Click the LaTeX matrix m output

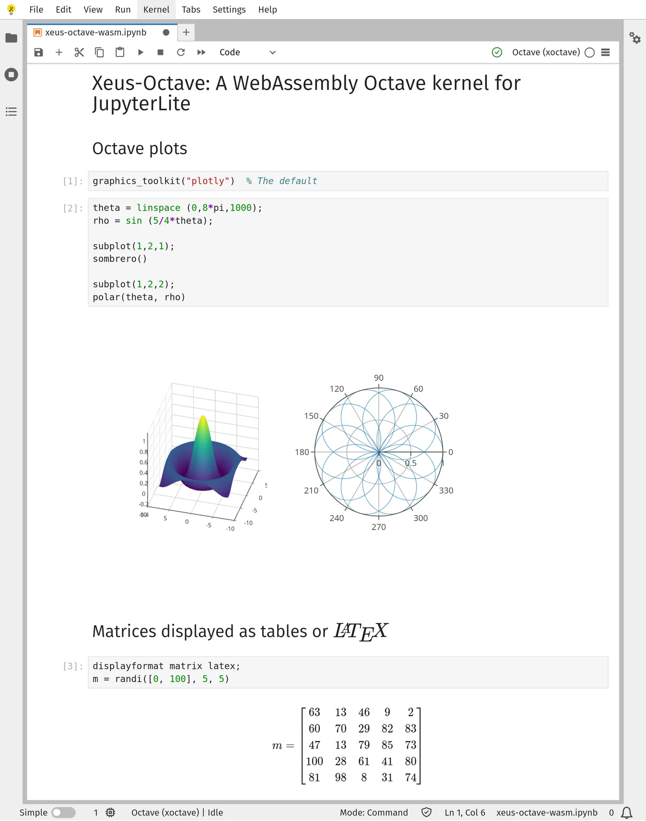(347, 745)
